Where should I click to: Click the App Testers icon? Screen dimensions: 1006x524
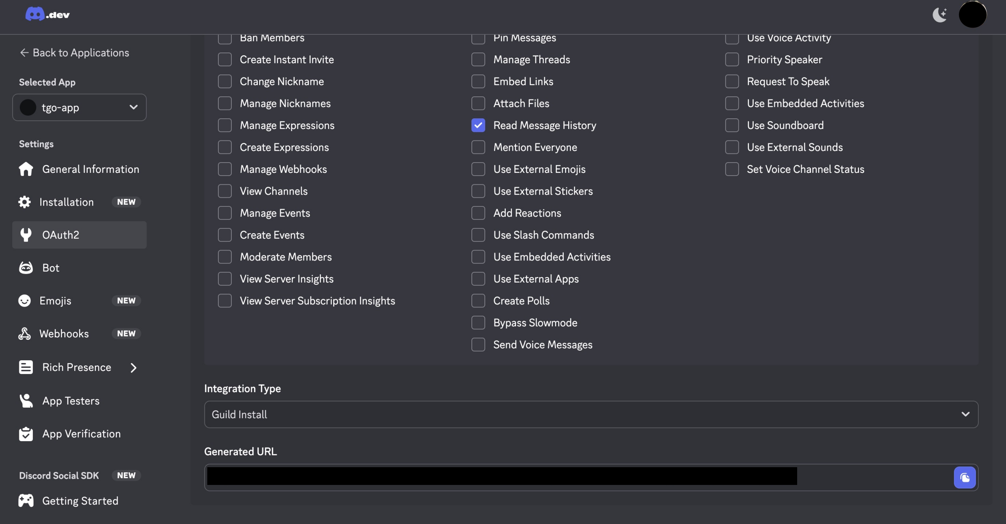26,401
